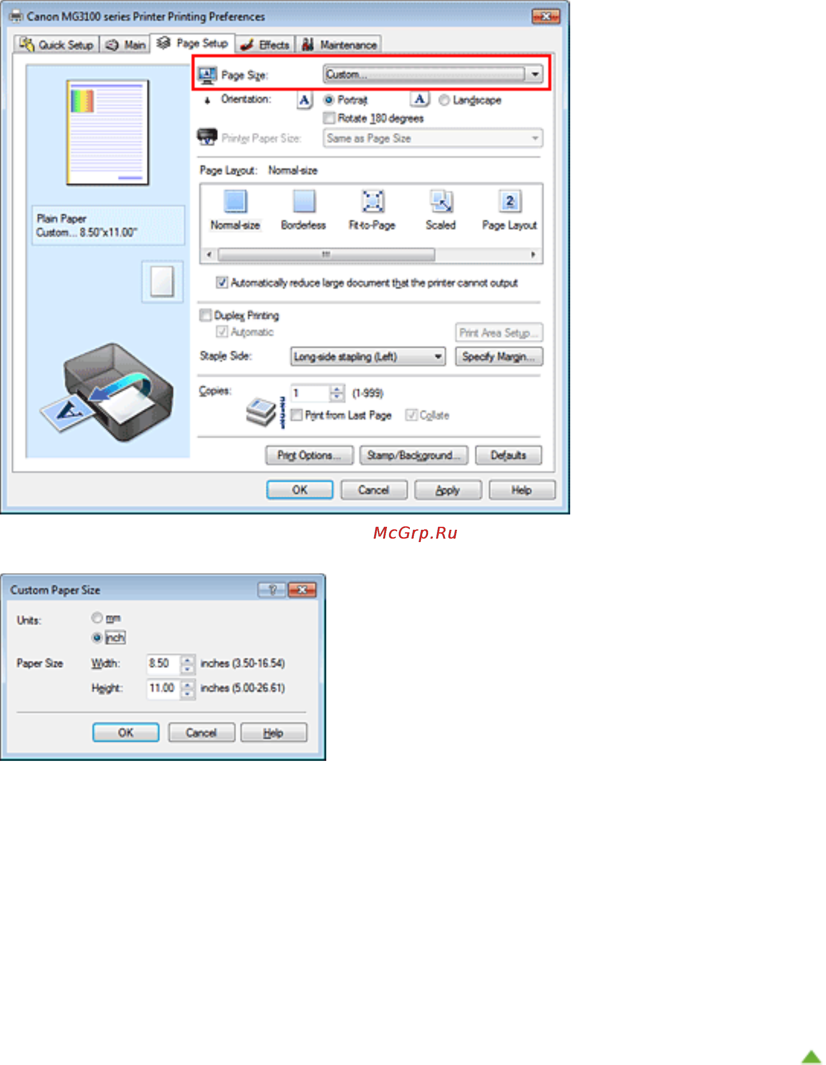Enable Rotate 180 degrees checkbox

pyautogui.click(x=329, y=118)
